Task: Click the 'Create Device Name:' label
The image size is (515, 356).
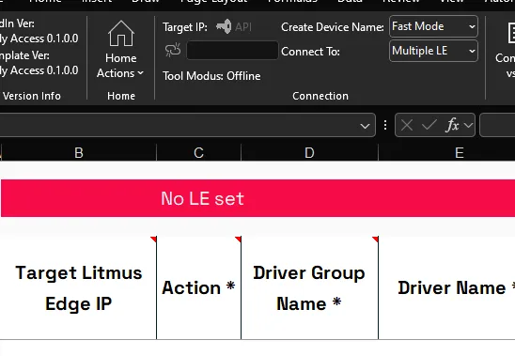Action: coord(332,27)
